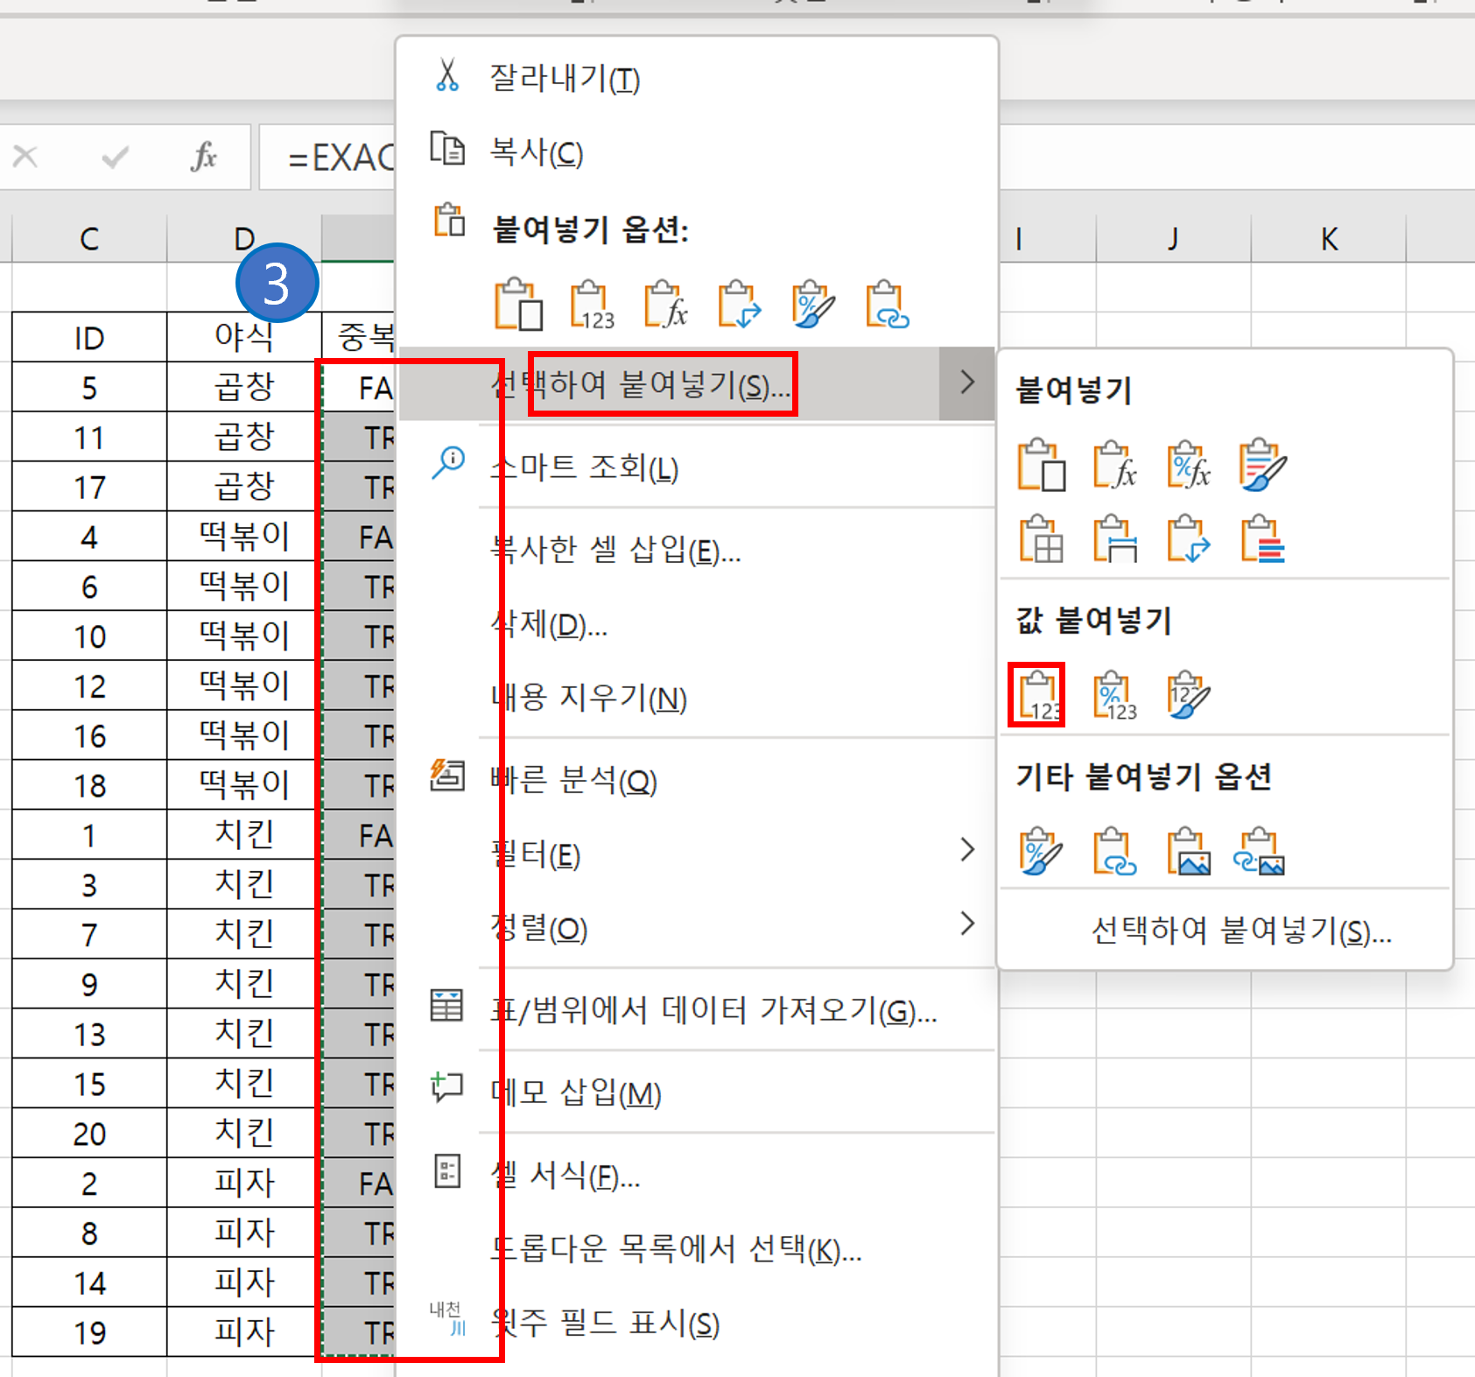This screenshot has height=1377, width=1475.
Task: Select the values paste (123) icon under 값 붙여넣기
Action: click(1039, 694)
